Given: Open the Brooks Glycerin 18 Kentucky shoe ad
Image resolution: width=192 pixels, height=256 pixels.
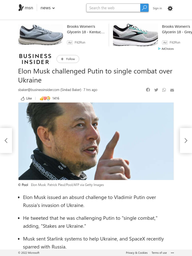Looking at the screenshot, I should pos(61,34).
